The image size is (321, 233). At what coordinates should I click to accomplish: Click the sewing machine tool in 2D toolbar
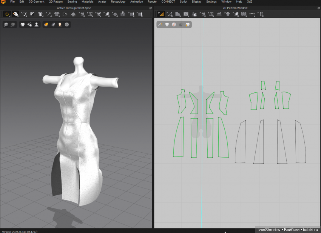tap(202, 14)
